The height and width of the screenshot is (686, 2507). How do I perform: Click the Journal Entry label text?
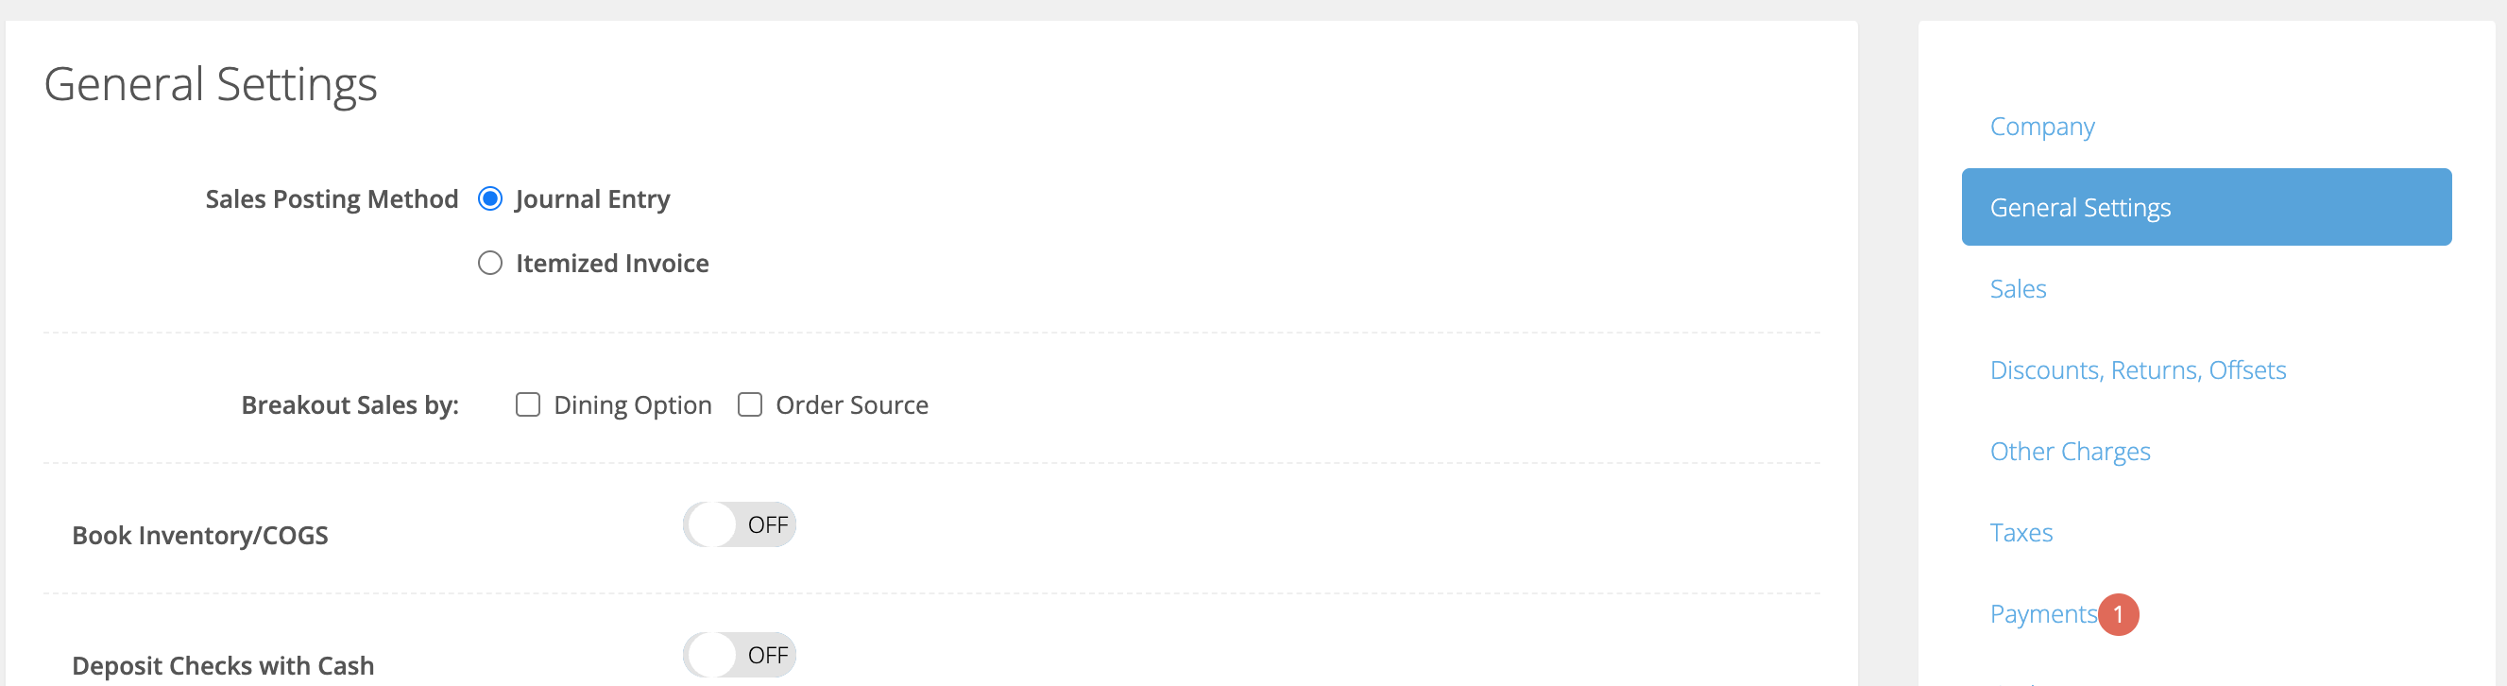pyautogui.click(x=592, y=199)
